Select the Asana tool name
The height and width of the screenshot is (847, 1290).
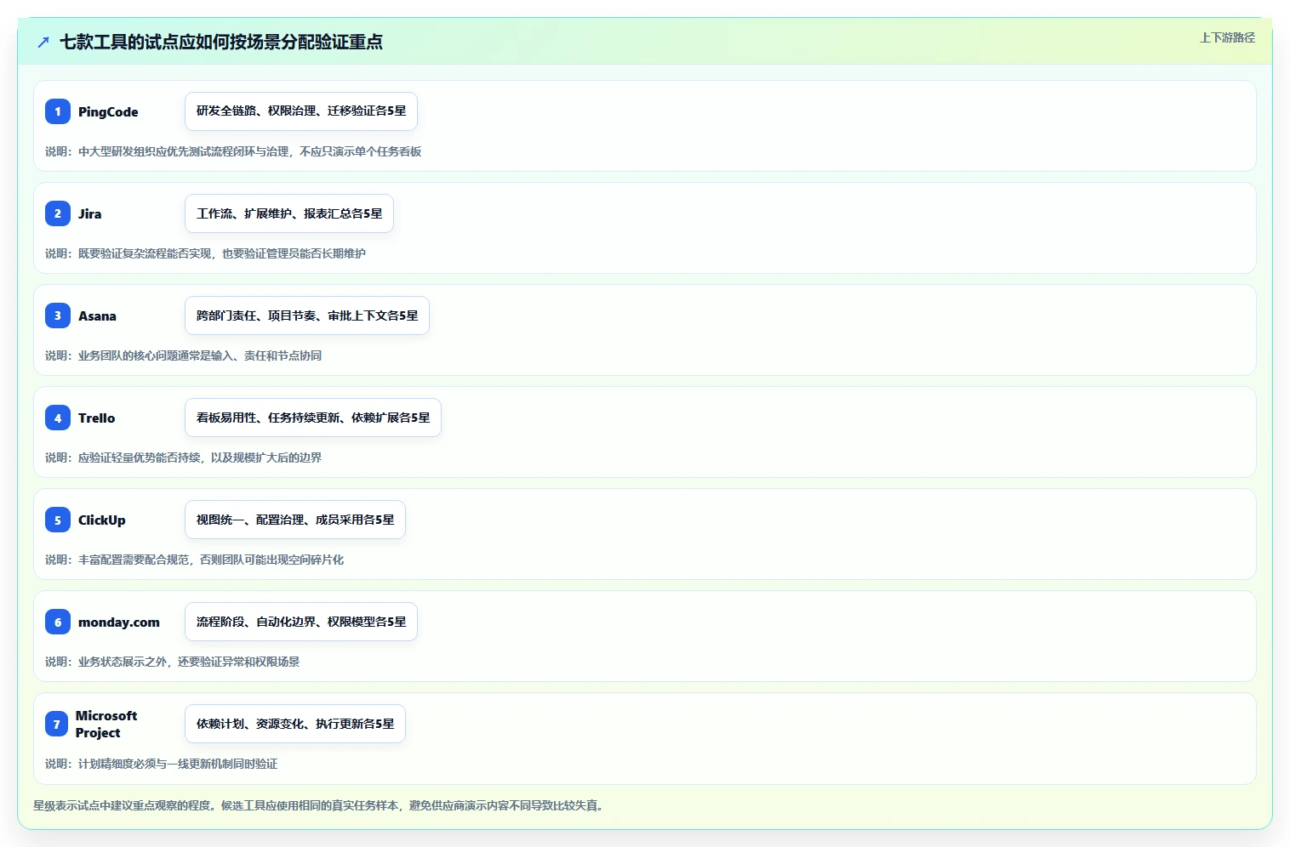click(97, 315)
